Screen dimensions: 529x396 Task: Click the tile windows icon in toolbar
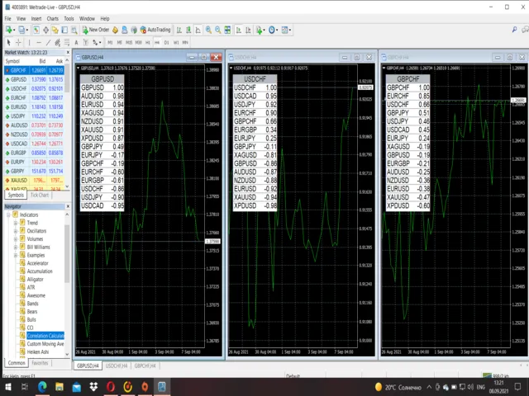coord(228,30)
